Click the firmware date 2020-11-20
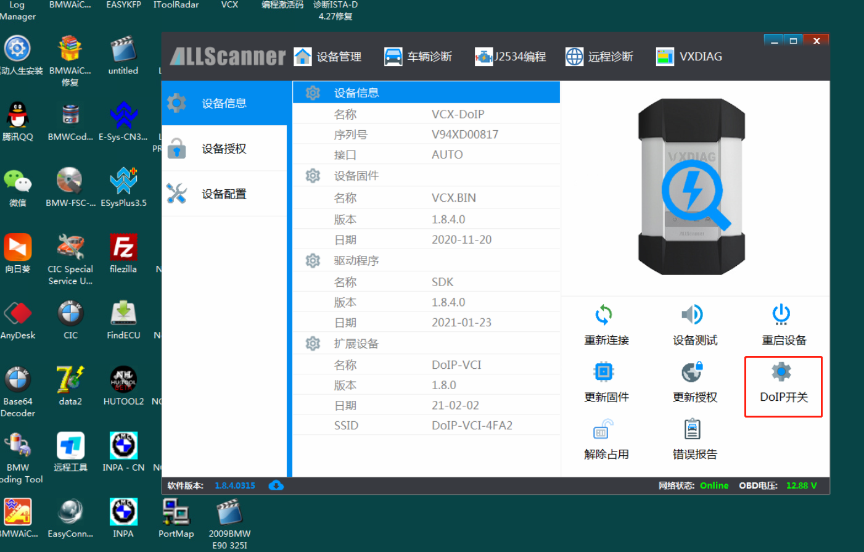Image resolution: width=864 pixels, height=552 pixels. 462,239
